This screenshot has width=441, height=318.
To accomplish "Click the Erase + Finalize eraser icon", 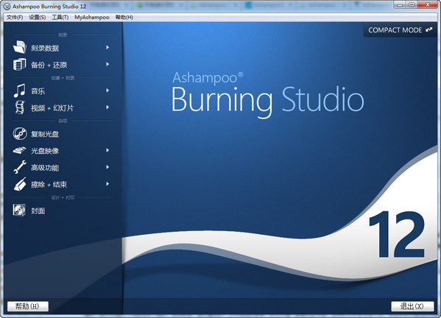I will [20, 184].
